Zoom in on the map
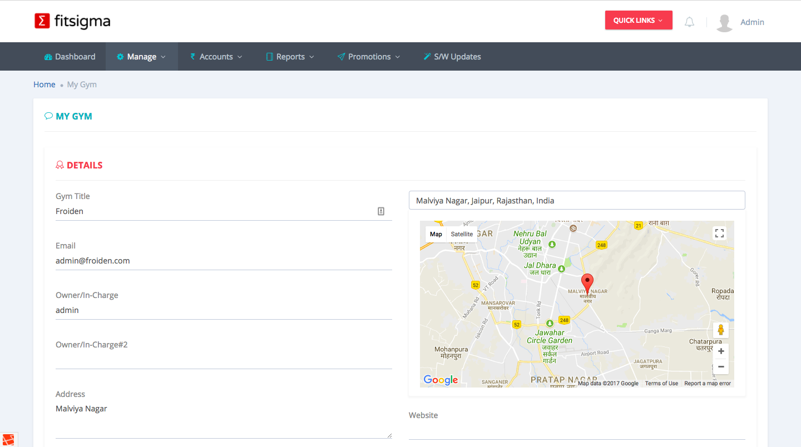The image size is (801, 447). pos(721,351)
